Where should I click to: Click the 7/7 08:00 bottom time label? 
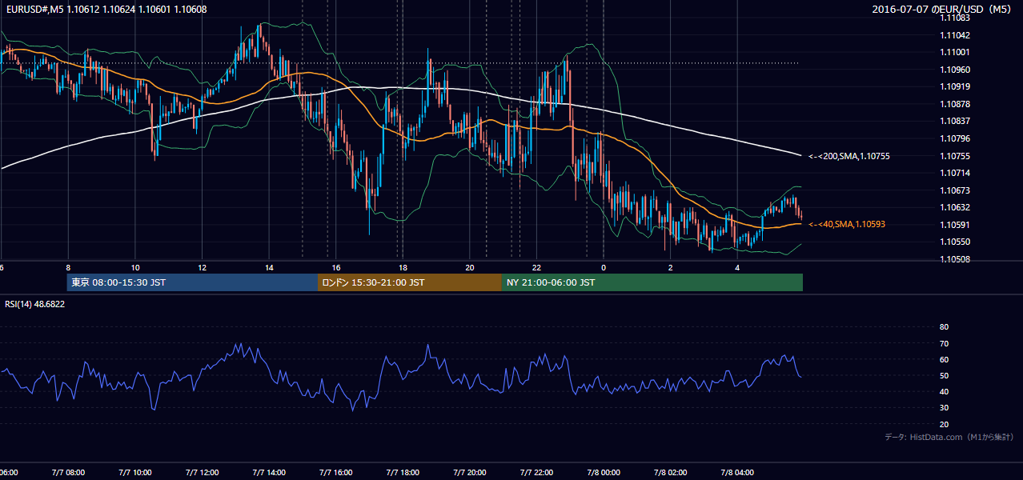pyautogui.click(x=68, y=473)
